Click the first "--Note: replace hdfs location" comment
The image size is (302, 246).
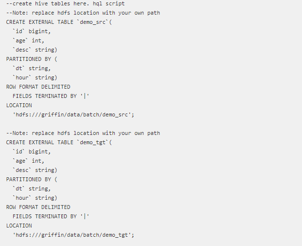[x=83, y=13]
